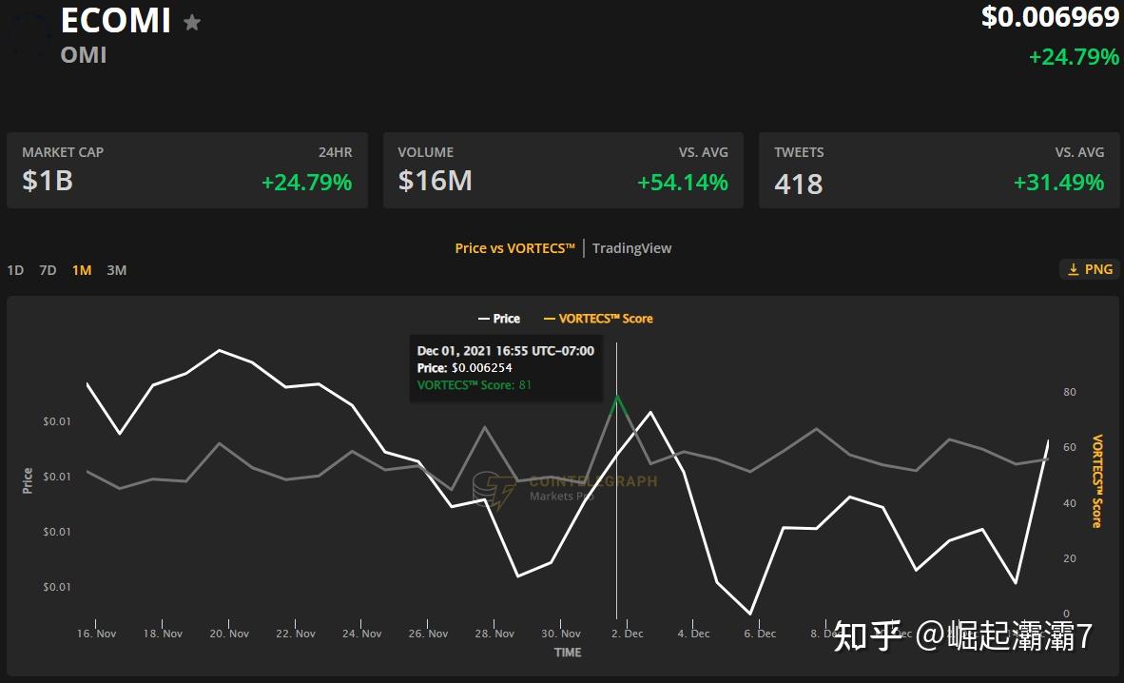Click the +24.79% 24HR market cap change
This screenshot has width=1124, height=683.
[x=307, y=183]
